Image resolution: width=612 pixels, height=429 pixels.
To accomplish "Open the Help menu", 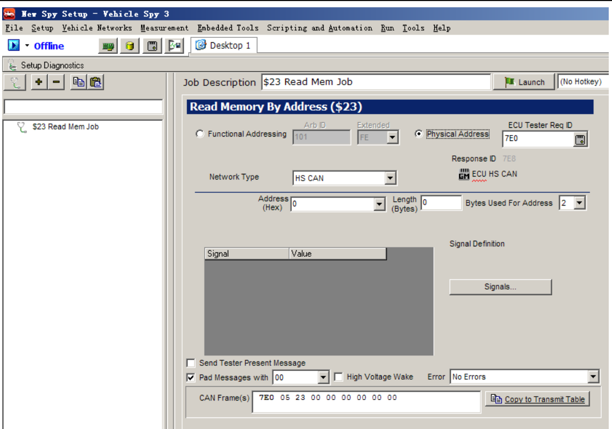I will click(x=442, y=28).
